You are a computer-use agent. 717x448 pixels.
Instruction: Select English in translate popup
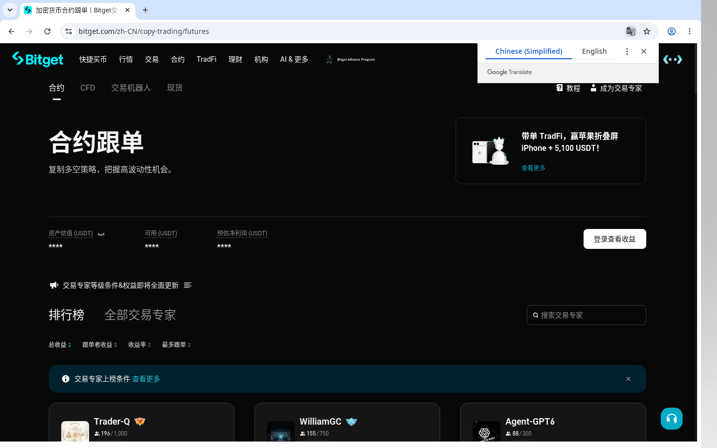(595, 51)
